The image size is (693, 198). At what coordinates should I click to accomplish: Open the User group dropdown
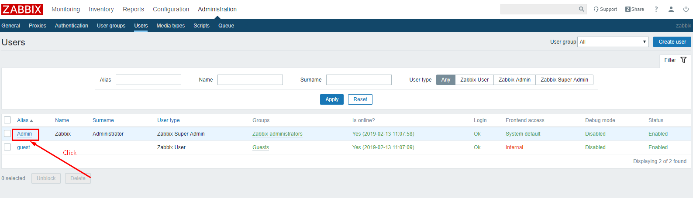(x=613, y=42)
